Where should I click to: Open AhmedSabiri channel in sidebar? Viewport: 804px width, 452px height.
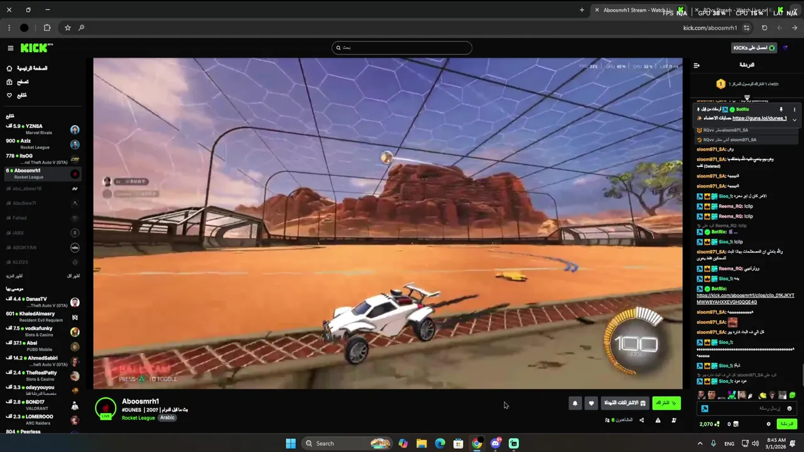tap(43, 361)
